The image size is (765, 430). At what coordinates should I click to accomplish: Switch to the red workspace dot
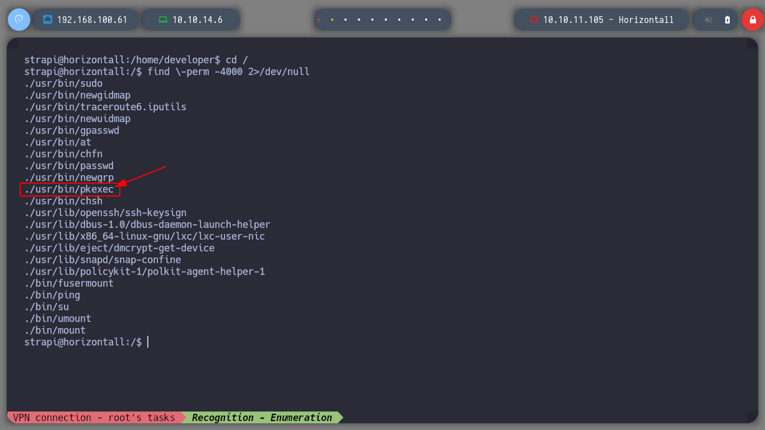tap(319, 20)
